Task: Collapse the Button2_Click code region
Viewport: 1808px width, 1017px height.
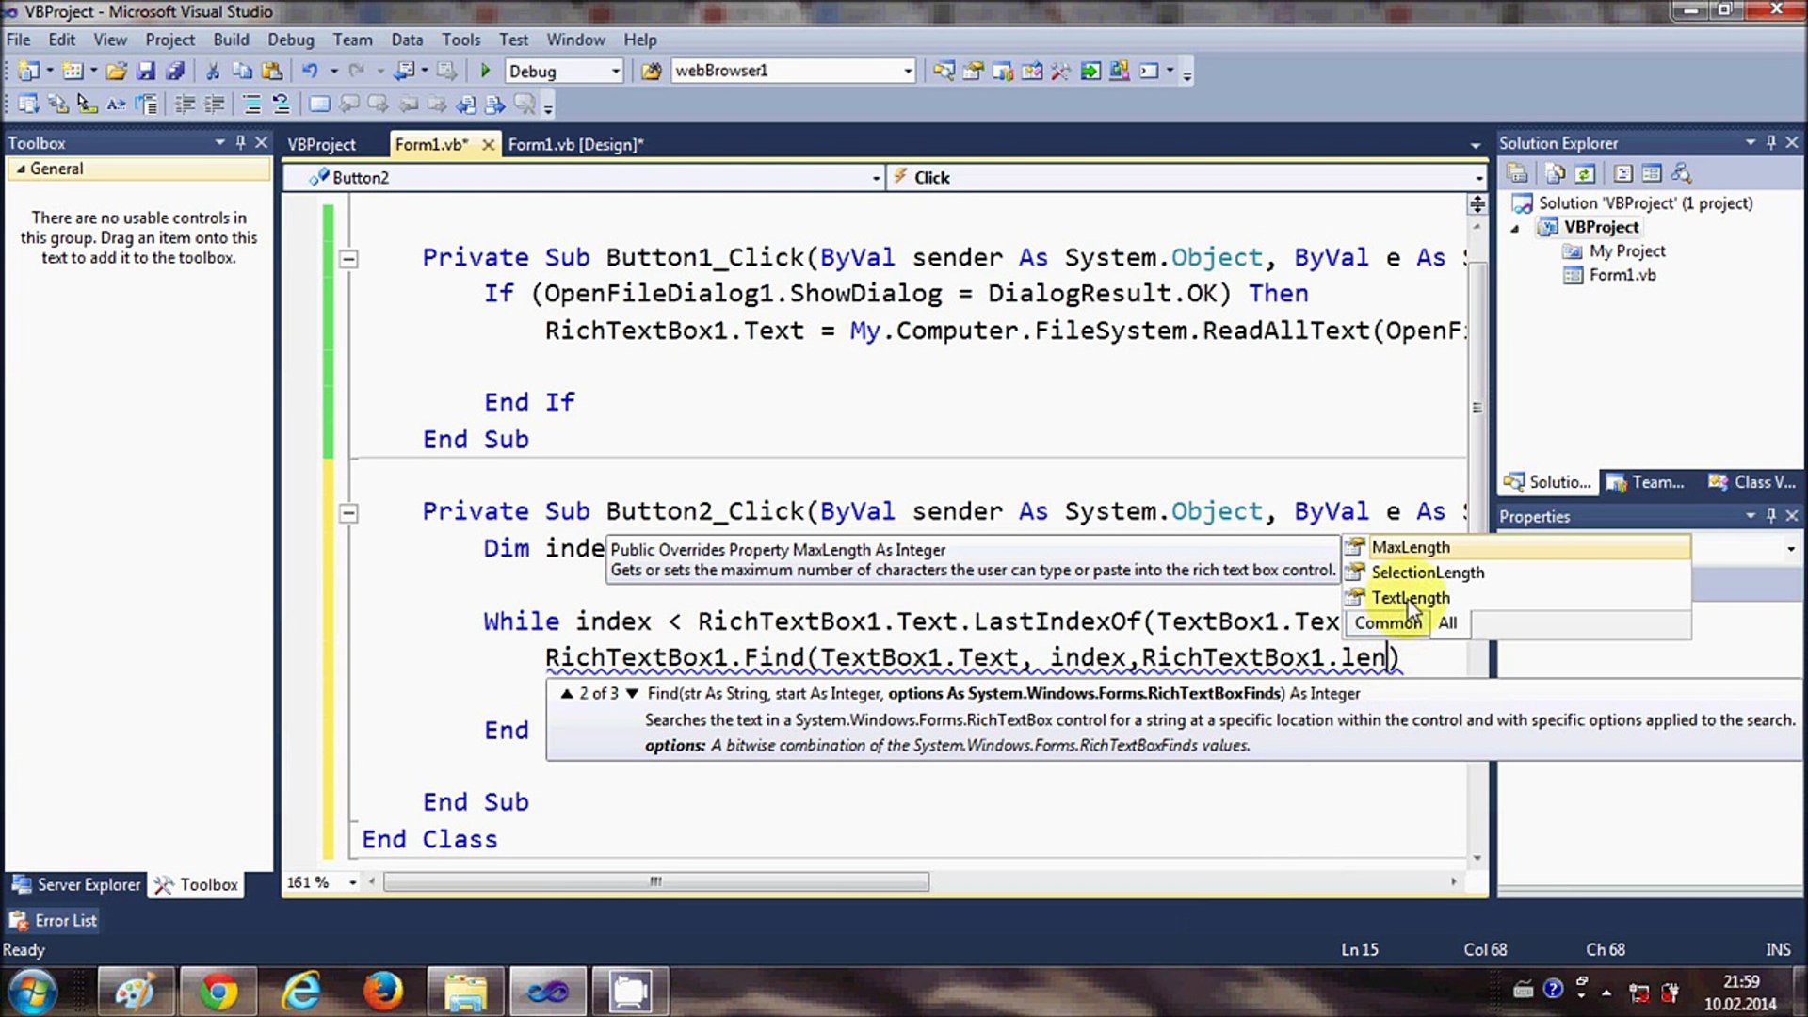Action: (x=348, y=513)
